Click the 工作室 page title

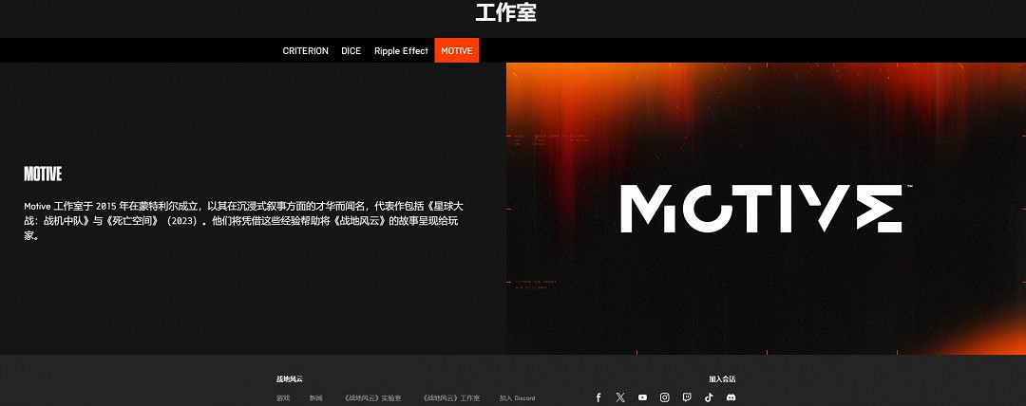[505, 13]
